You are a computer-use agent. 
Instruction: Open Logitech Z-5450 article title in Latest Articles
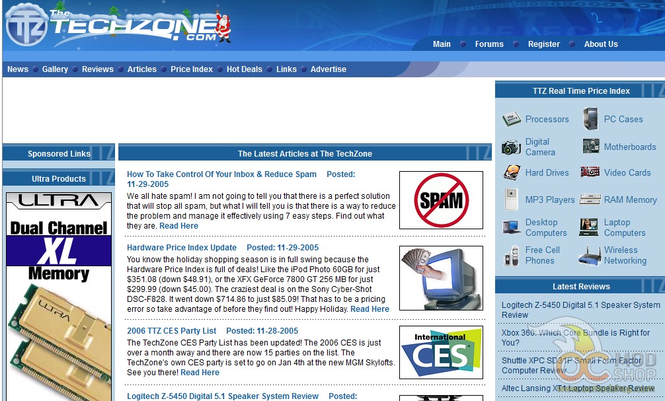click(223, 396)
